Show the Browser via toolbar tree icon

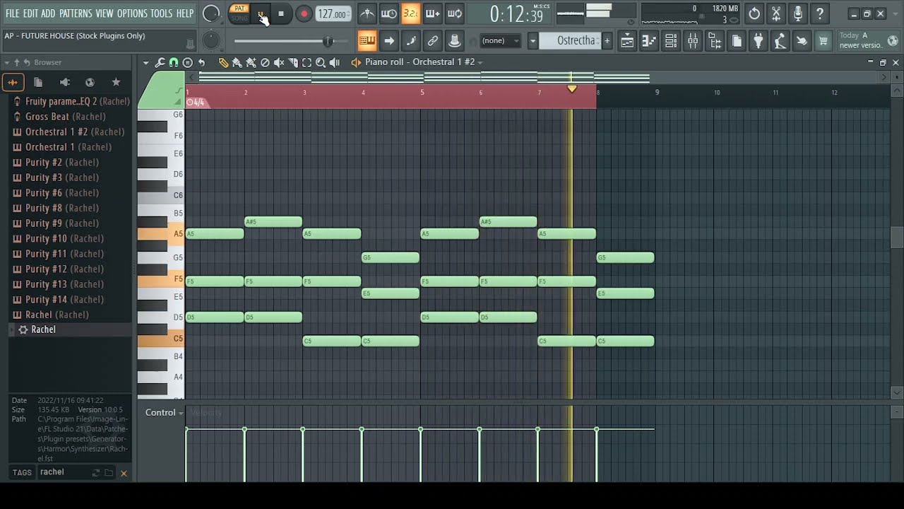pyautogui.click(x=715, y=41)
